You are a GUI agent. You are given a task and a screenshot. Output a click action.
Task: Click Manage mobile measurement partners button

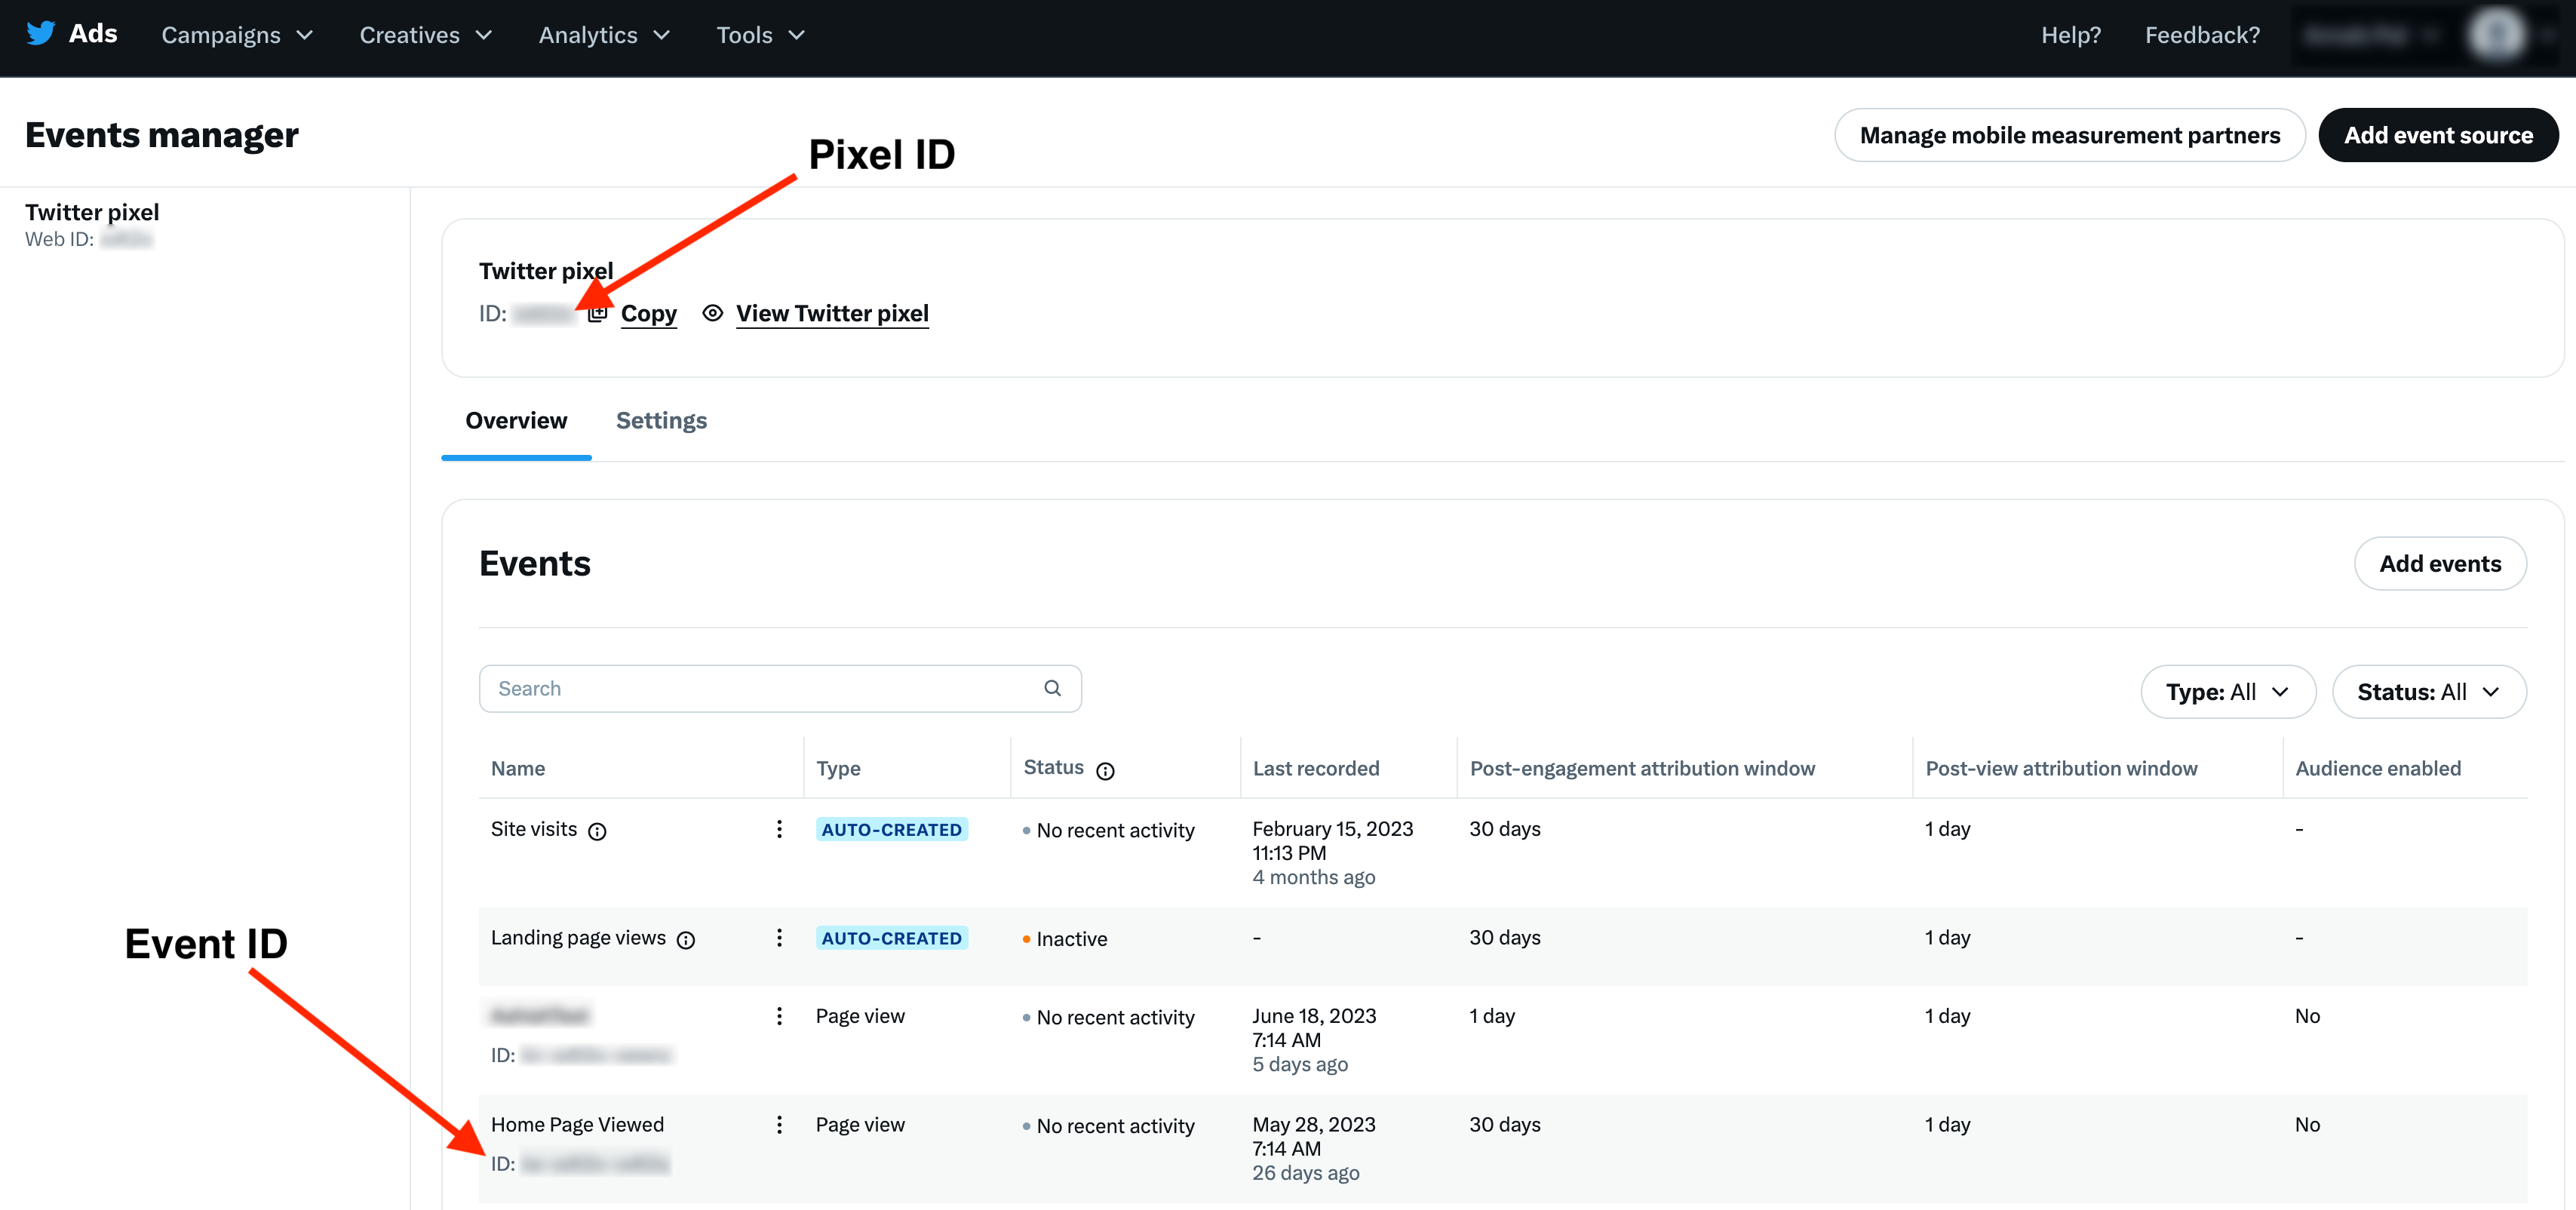[2070, 135]
